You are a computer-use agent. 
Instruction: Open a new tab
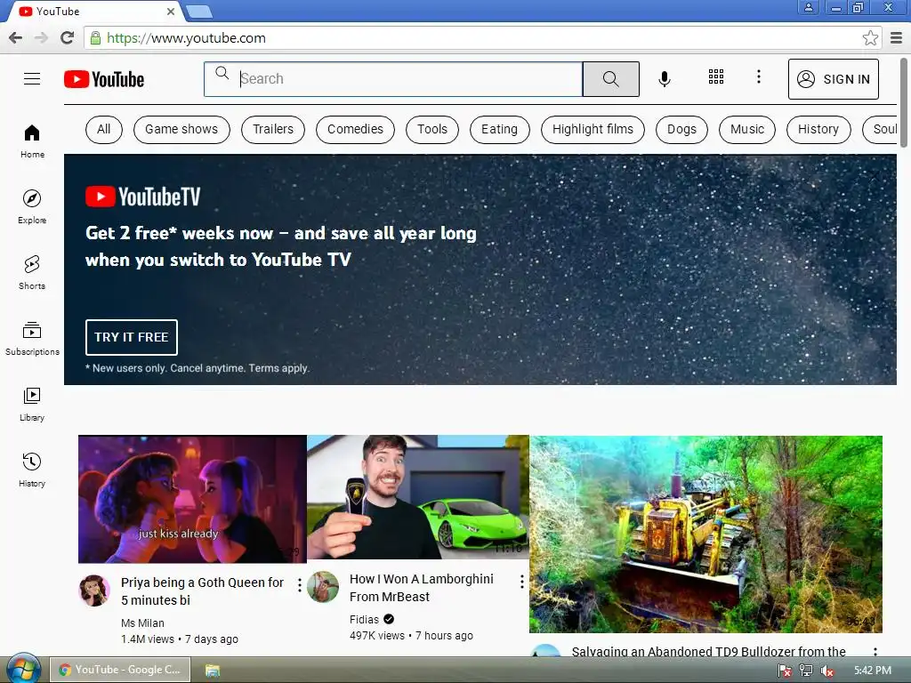(198, 12)
